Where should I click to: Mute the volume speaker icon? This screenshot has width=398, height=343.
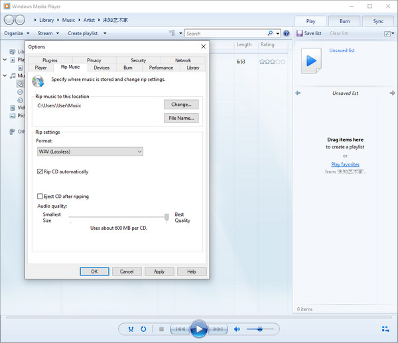tap(237, 329)
